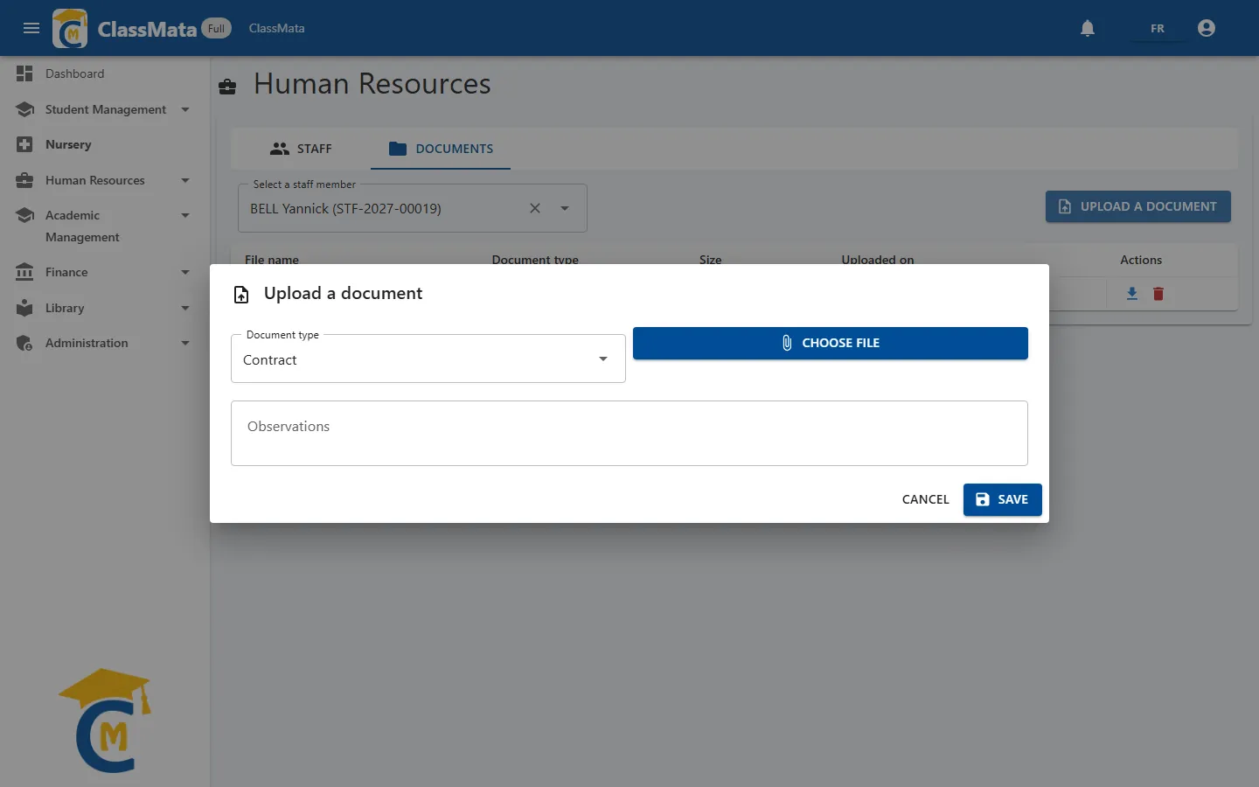The height and width of the screenshot is (787, 1259).
Task: Clear selected staff member with X
Action: point(535,208)
